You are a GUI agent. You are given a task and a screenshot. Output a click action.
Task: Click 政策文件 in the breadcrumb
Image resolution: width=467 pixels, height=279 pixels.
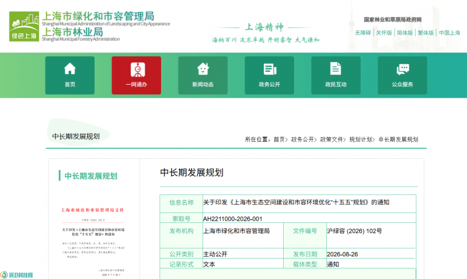click(x=332, y=139)
